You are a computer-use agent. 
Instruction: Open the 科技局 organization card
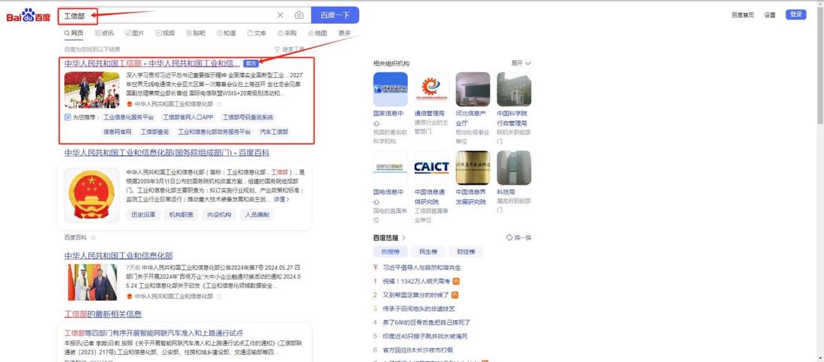(x=514, y=182)
